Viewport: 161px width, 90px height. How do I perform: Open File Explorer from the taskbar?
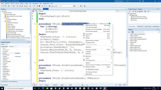(x=47, y=88)
